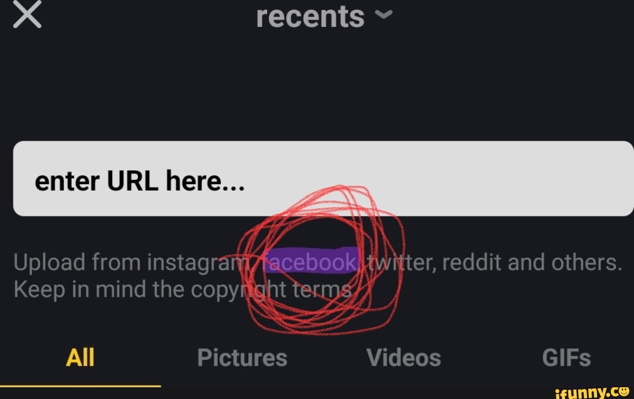Click the chevron arrow beside recents

tap(384, 15)
